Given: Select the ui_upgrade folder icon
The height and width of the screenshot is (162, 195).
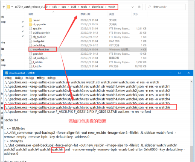Looking at the screenshot, I should click(30, 24).
